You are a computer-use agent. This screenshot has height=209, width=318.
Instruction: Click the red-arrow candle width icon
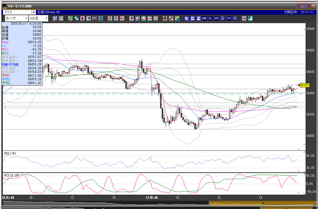point(110,18)
